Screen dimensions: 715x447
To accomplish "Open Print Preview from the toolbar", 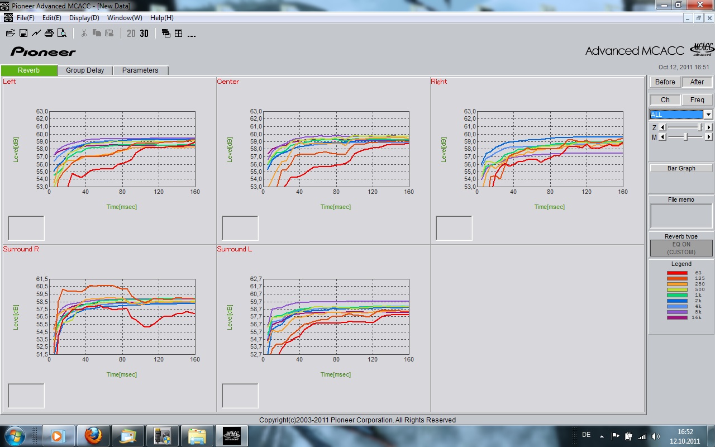I will (62, 34).
